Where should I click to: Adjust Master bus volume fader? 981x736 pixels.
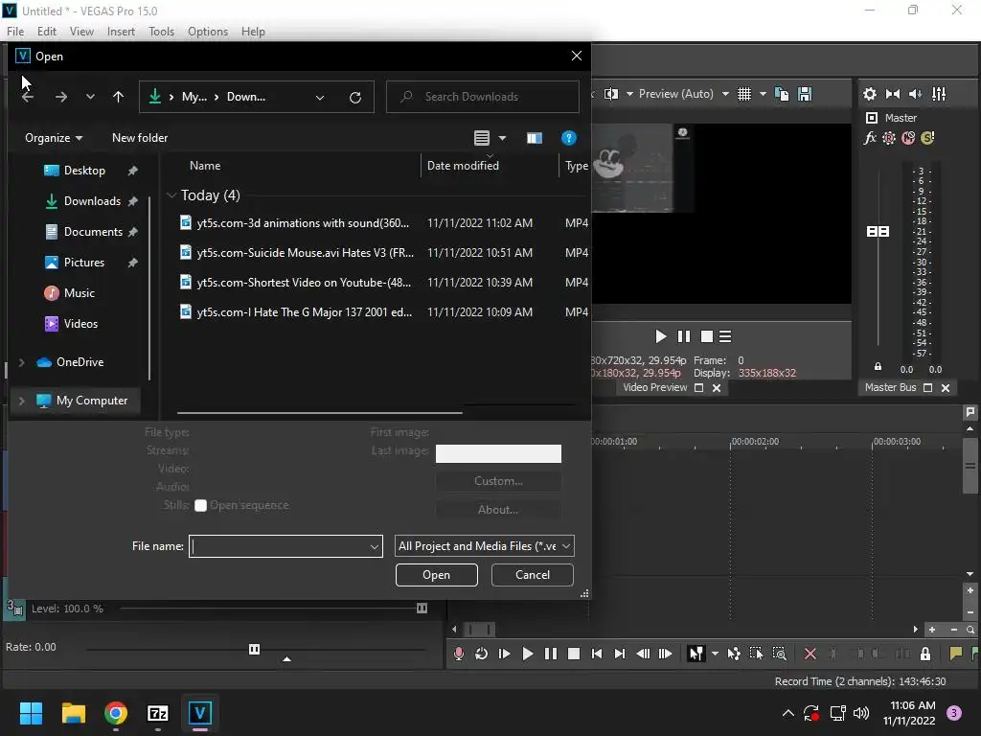878,232
